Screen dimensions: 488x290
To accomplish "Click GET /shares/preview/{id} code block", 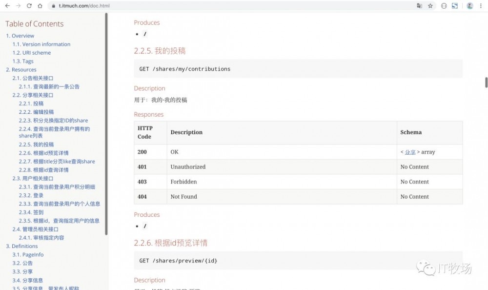I will point(298,260).
